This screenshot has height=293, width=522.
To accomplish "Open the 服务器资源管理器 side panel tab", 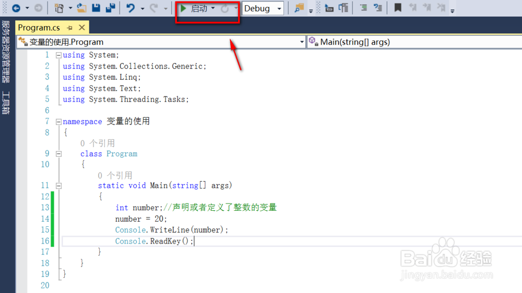I will click(6, 52).
